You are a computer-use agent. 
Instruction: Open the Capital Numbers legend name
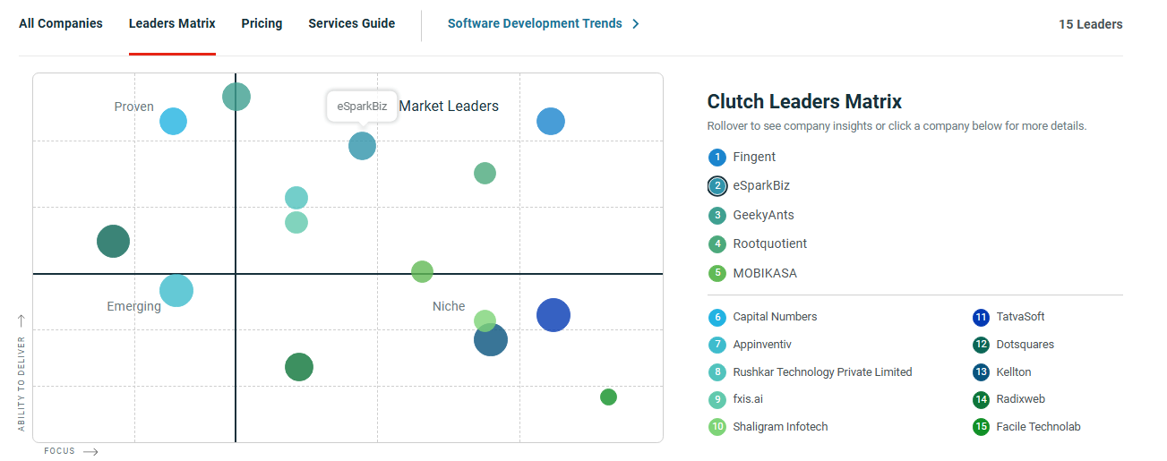[x=775, y=317]
